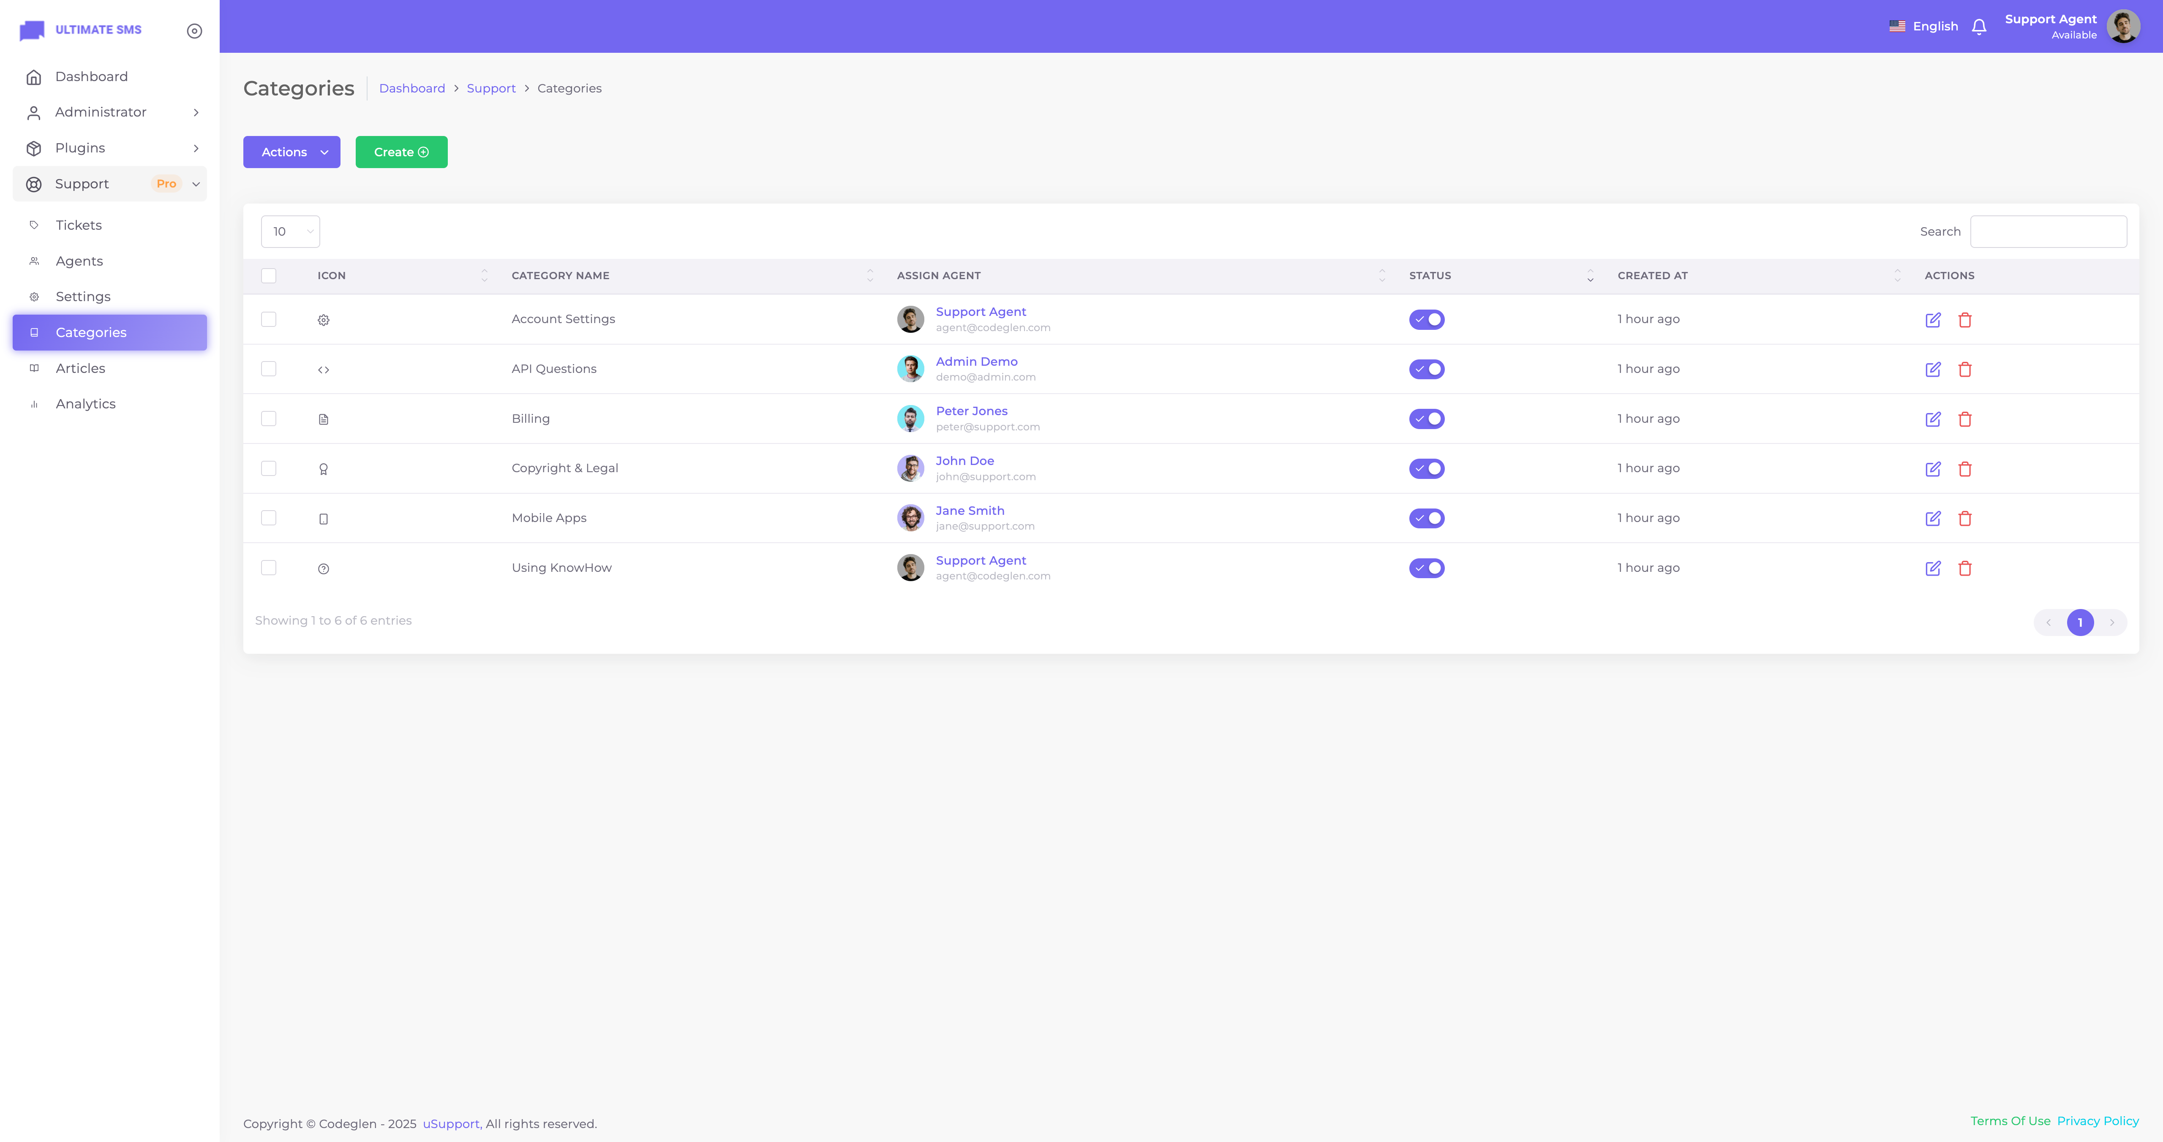Image resolution: width=2163 pixels, height=1142 pixels.
Task: Disable the Copyright & Legal status toggle
Action: coord(1427,468)
